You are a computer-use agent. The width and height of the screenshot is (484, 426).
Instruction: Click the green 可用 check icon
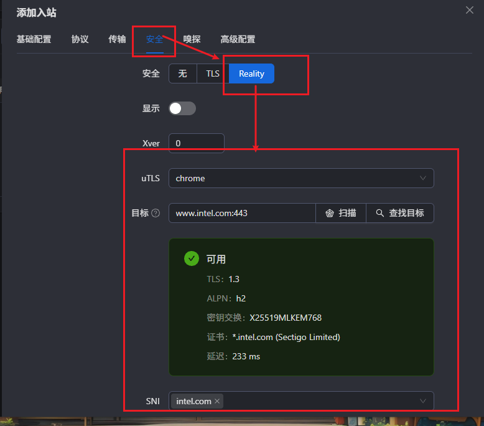(x=192, y=258)
